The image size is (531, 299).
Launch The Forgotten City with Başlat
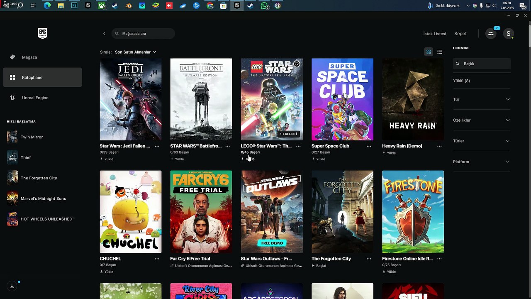[319, 265]
